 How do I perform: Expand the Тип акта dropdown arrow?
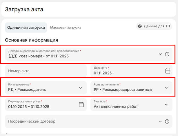coord(166,104)
